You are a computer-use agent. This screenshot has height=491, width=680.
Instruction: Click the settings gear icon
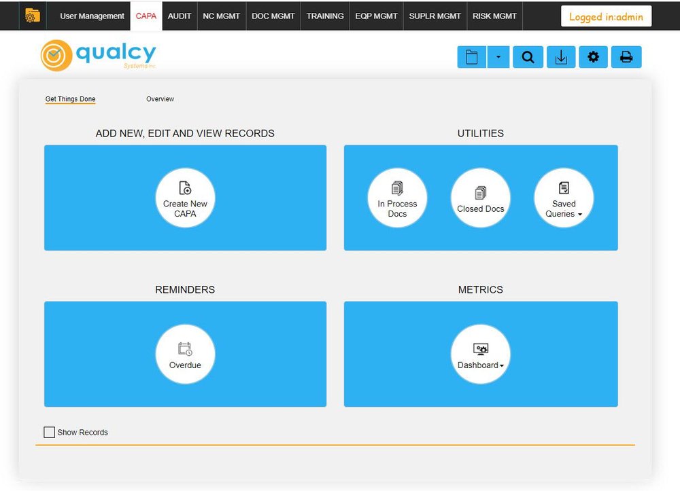coord(593,57)
